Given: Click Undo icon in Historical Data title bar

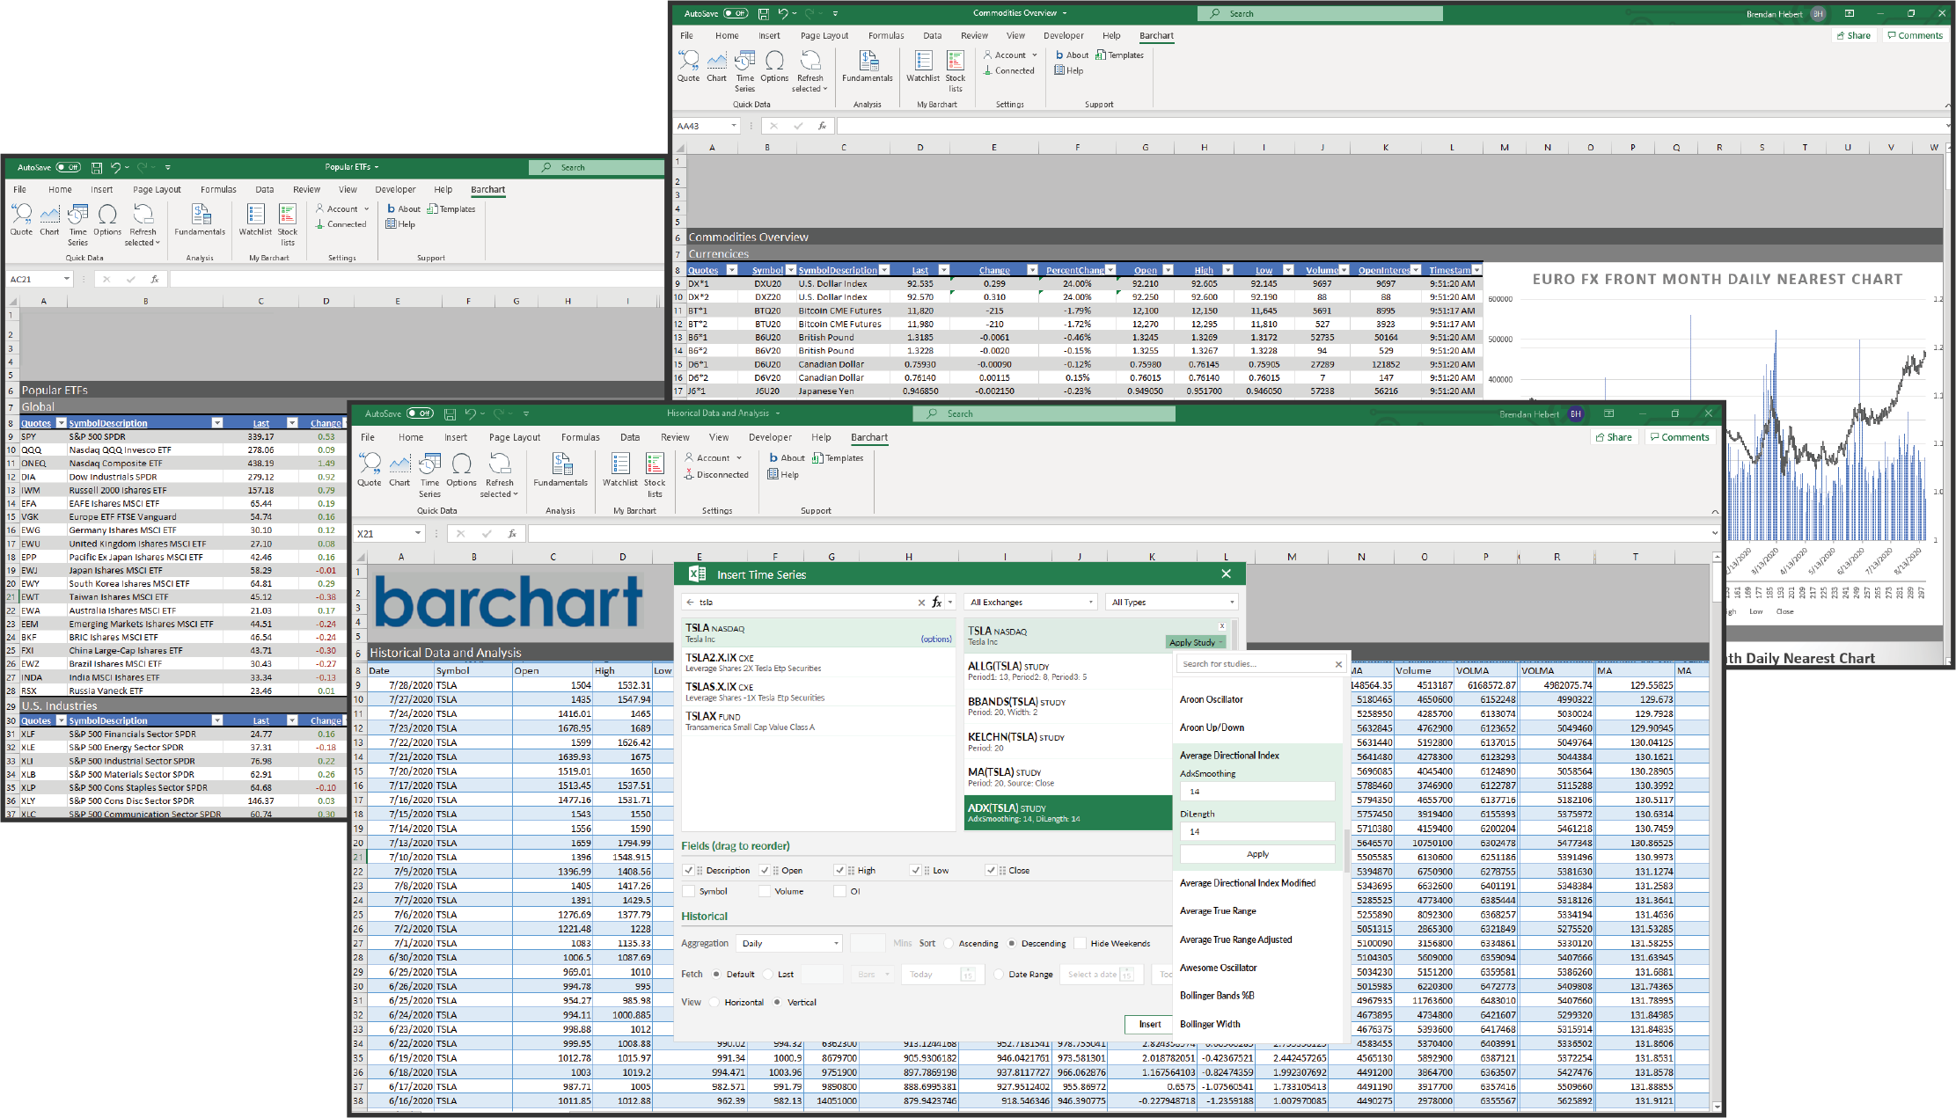Looking at the screenshot, I should pyautogui.click(x=471, y=413).
